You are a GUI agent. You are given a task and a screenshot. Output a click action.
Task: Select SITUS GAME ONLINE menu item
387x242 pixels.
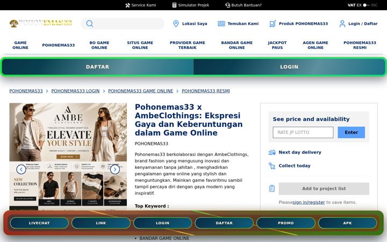tap(140, 45)
